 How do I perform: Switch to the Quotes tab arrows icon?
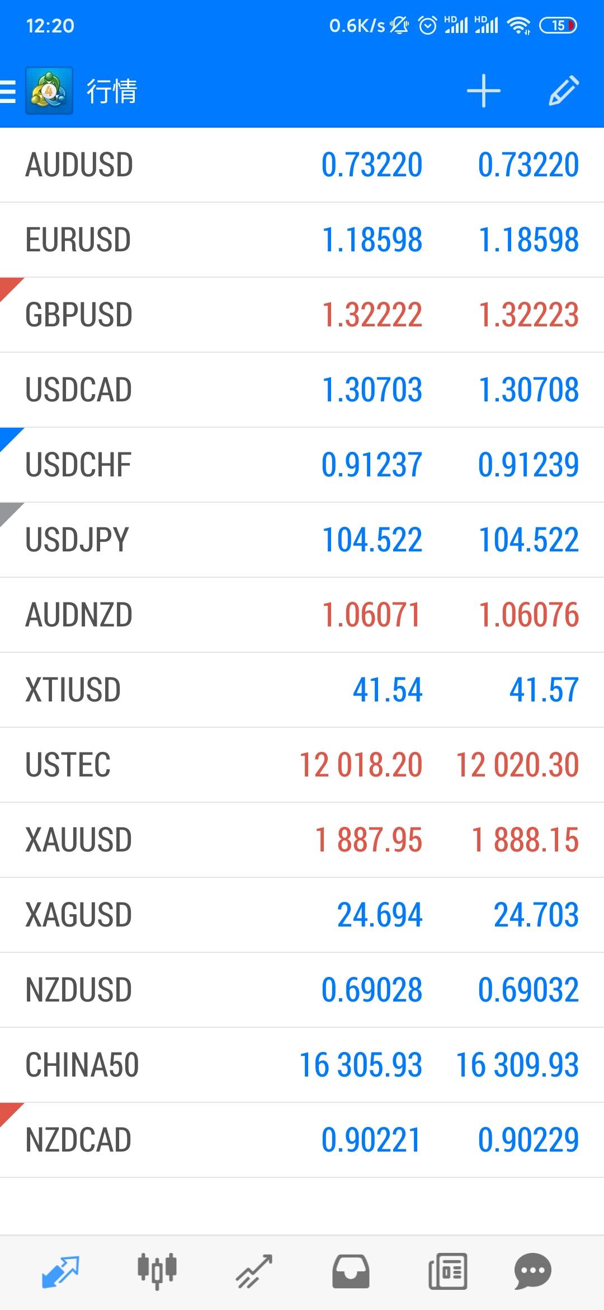point(60,1272)
